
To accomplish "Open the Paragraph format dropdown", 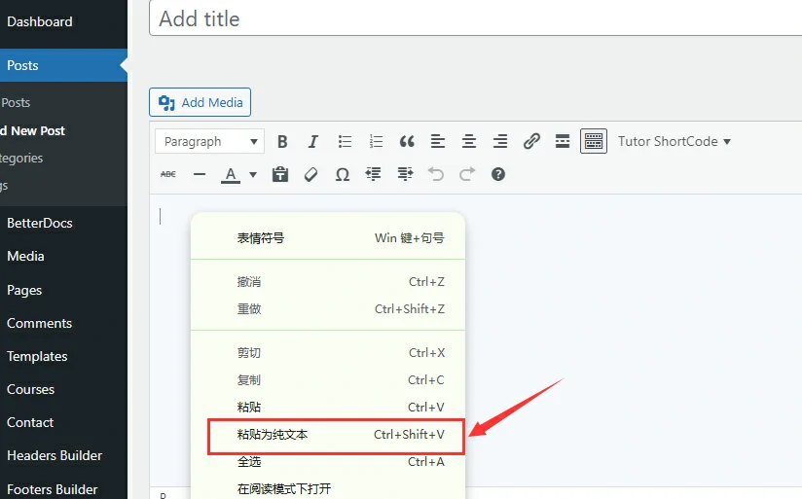I will pos(209,142).
